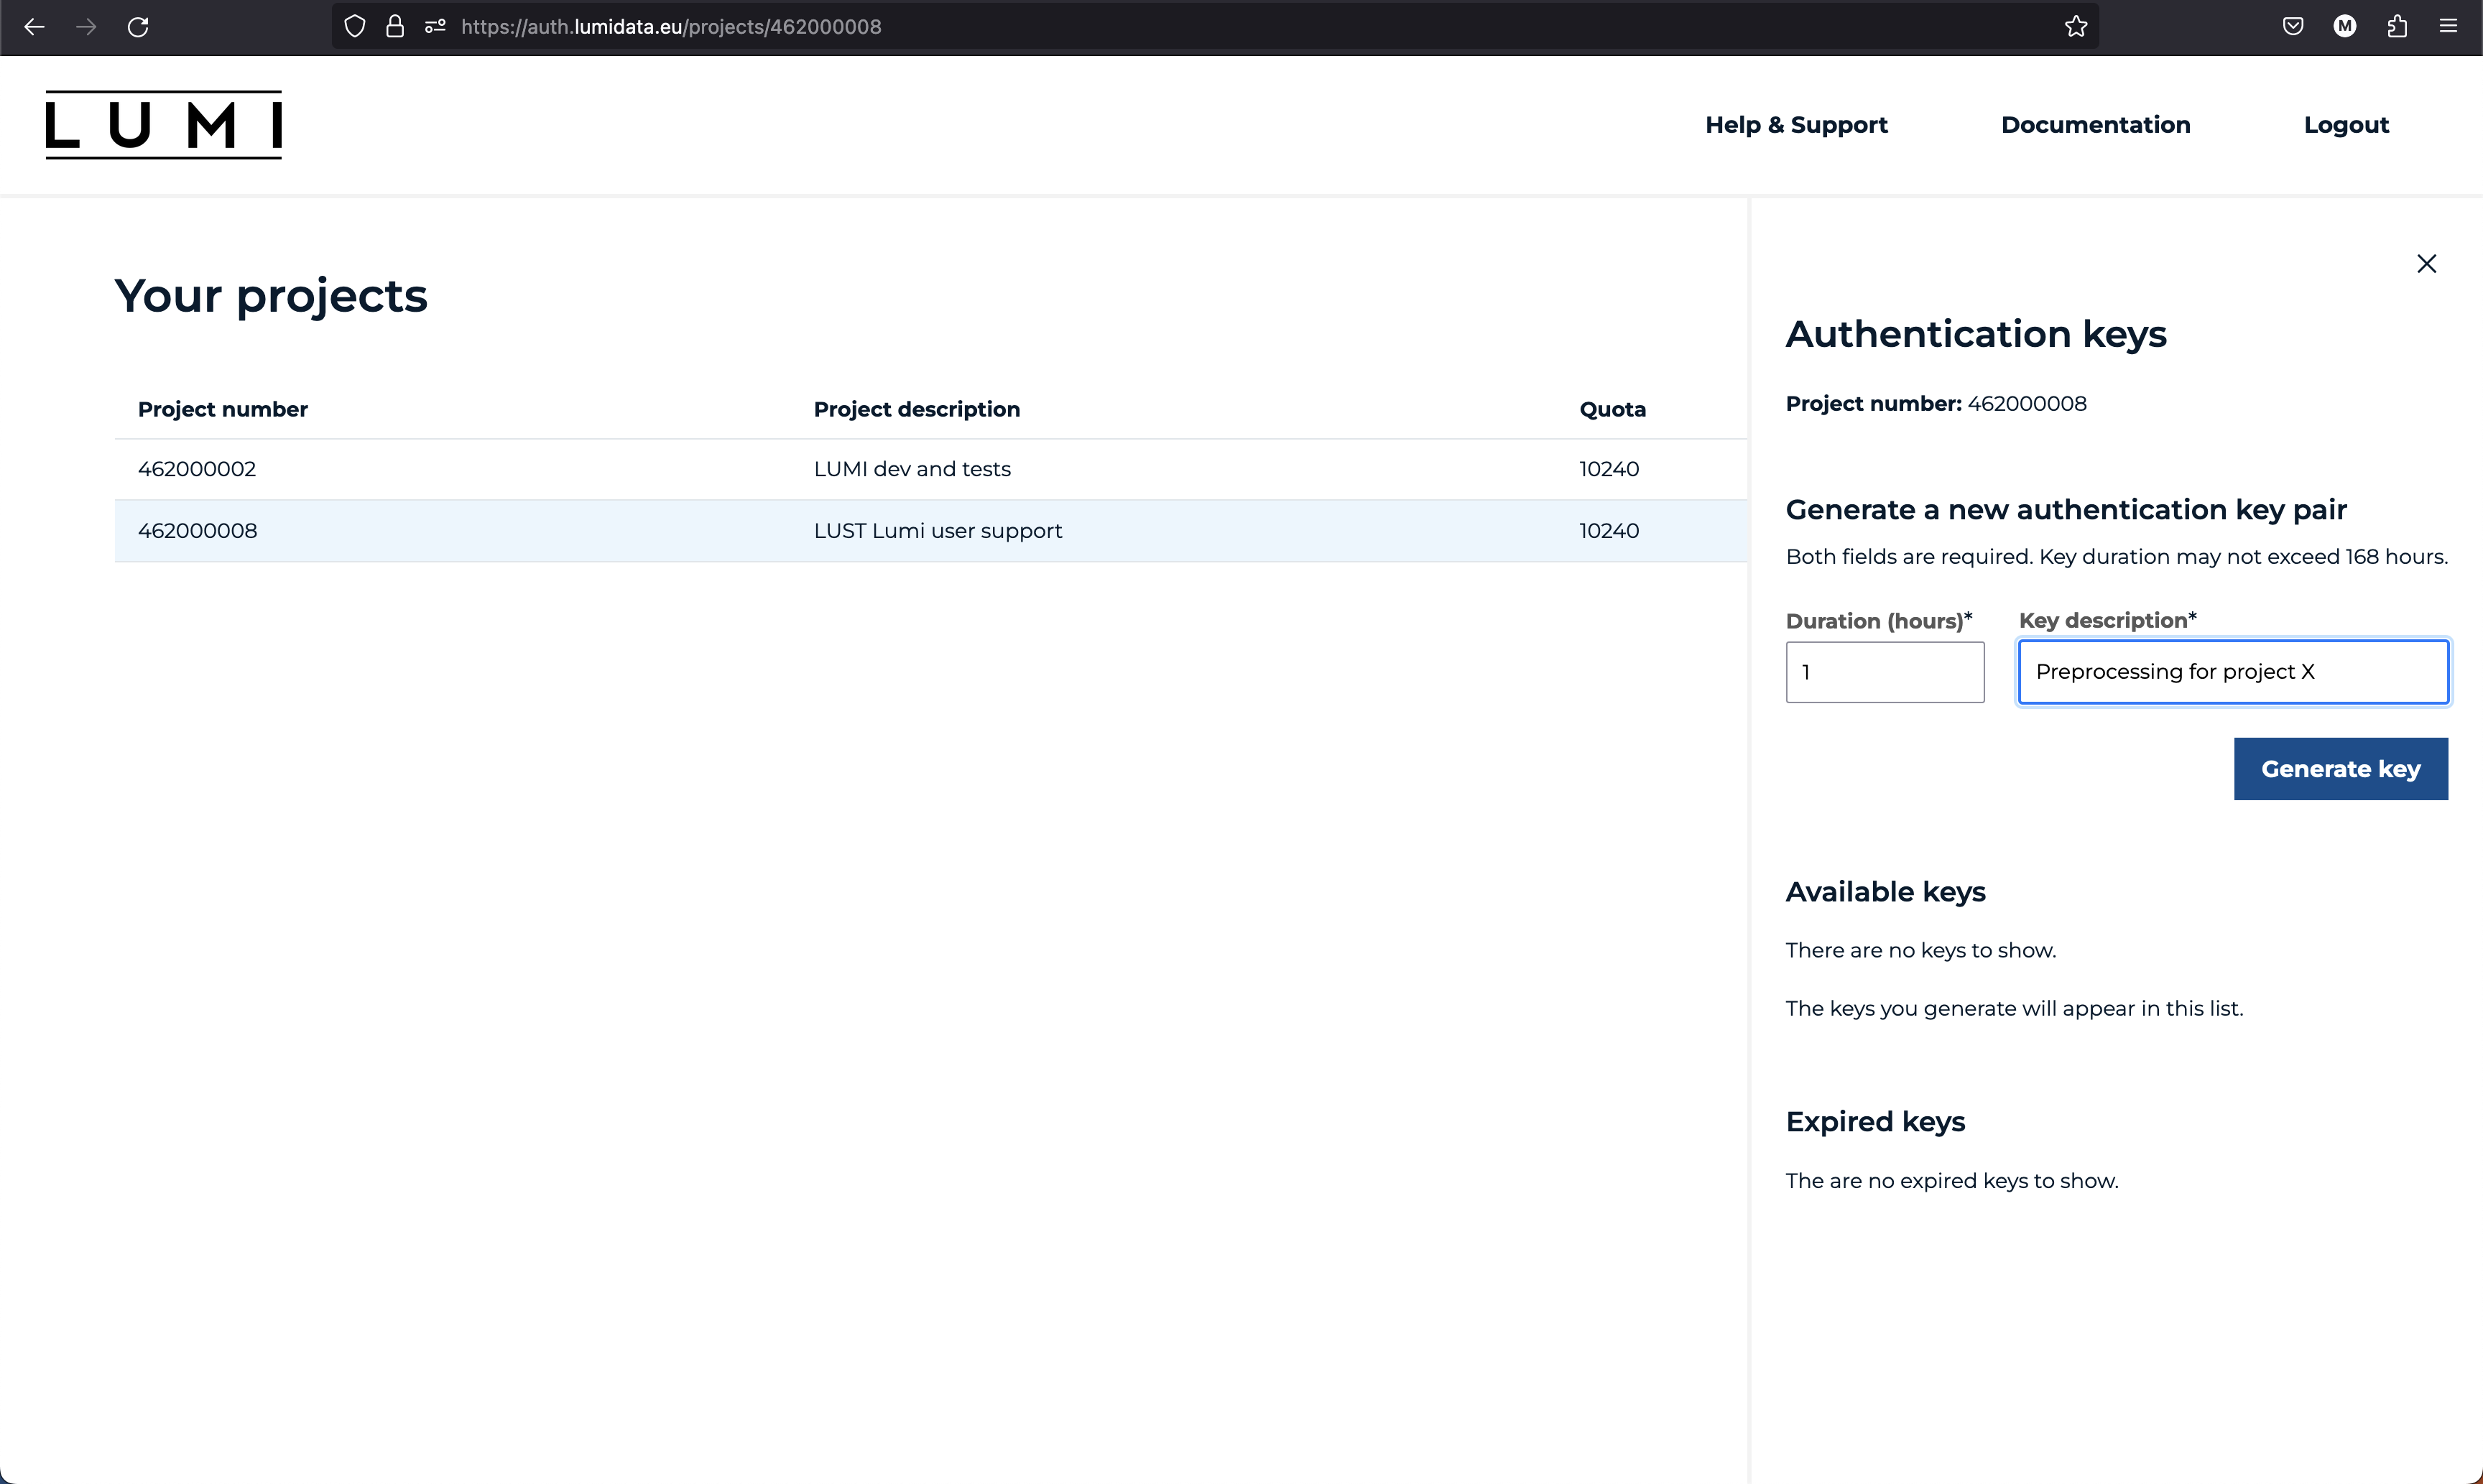
Task: Click browser back navigation arrow
Action: (x=34, y=24)
